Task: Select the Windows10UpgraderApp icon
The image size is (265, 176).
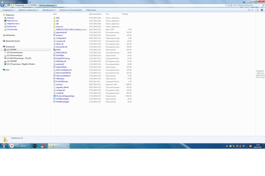Action: click(54, 96)
